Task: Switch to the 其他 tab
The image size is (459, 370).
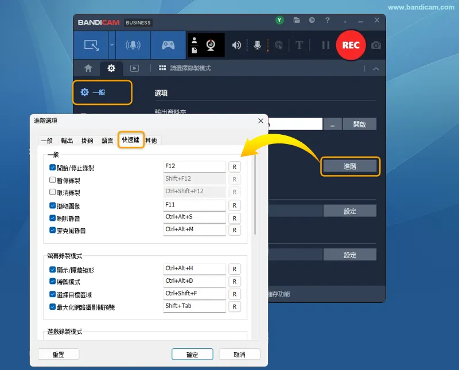Action: (x=151, y=141)
